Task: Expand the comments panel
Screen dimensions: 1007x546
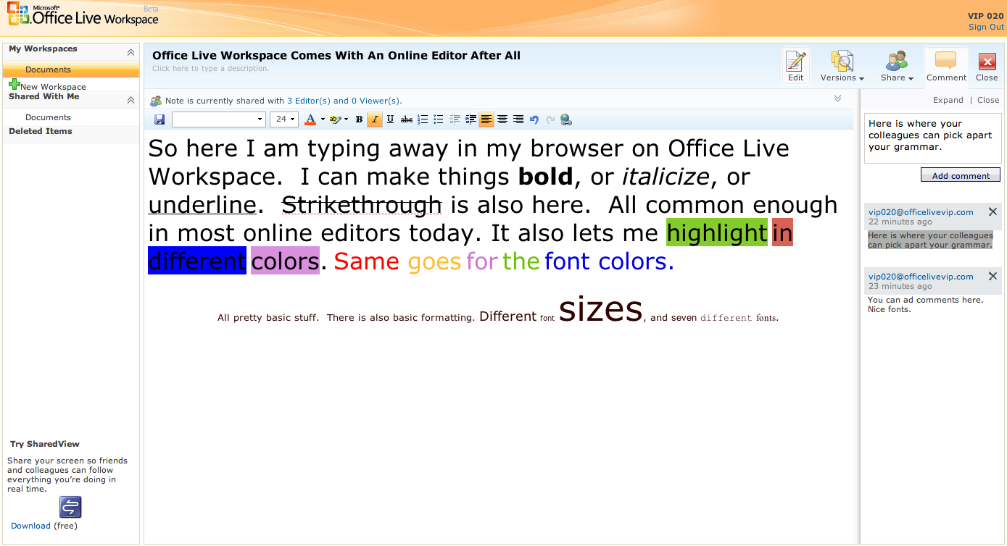Action: [x=948, y=100]
